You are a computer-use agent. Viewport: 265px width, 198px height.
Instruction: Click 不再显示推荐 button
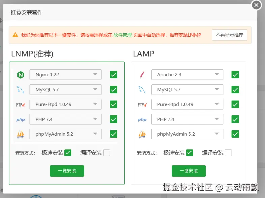coord(229,35)
